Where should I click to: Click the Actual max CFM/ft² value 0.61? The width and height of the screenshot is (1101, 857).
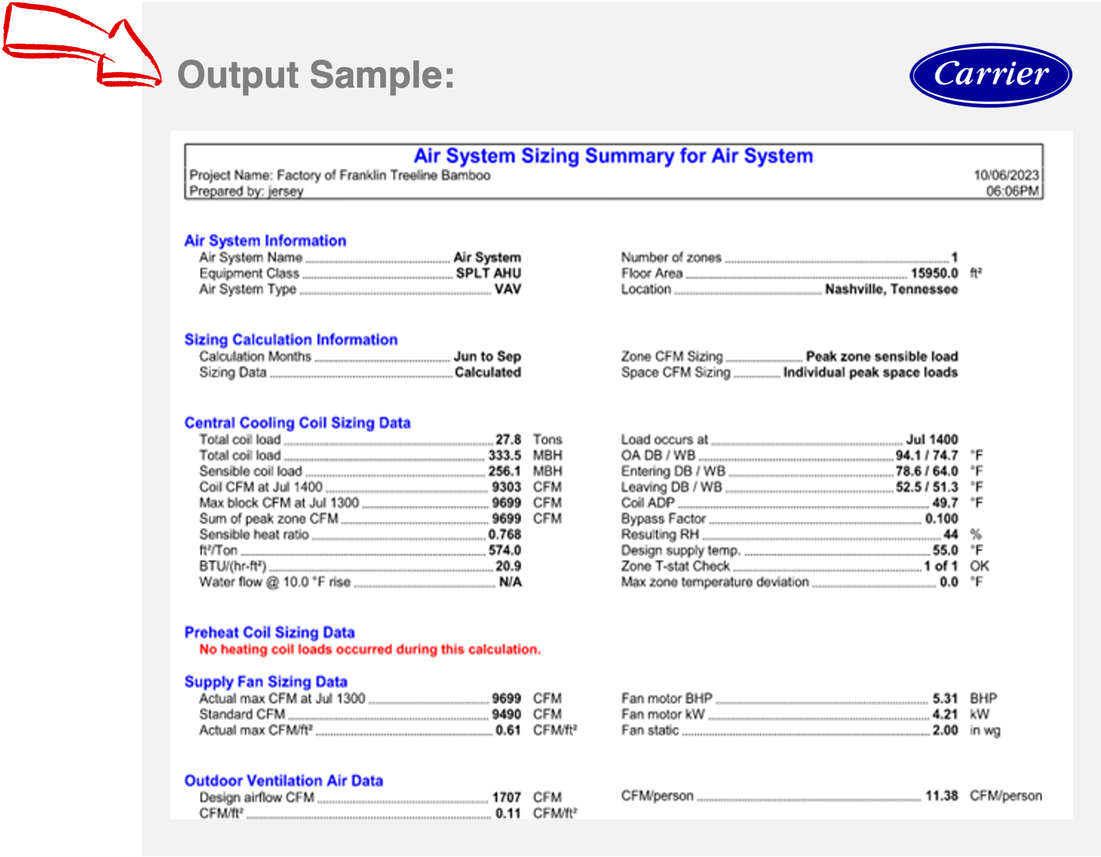click(508, 730)
